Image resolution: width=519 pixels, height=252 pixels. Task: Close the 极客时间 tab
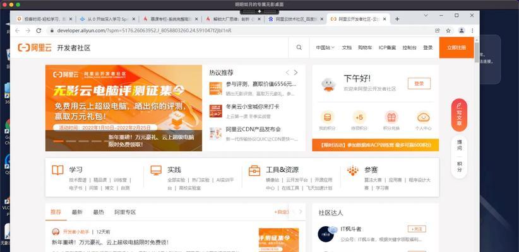[71, 19]
